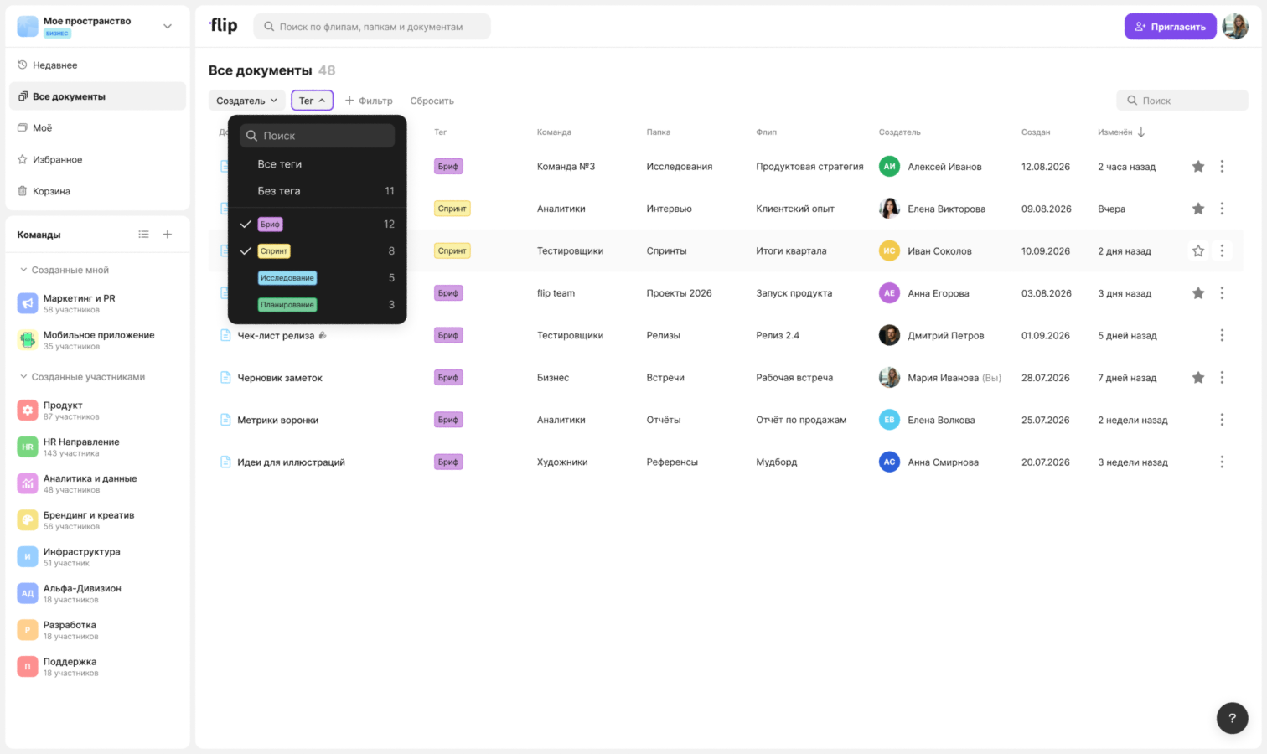Open more options for Дмитрий Петров row

click(x=1222, y=335)
